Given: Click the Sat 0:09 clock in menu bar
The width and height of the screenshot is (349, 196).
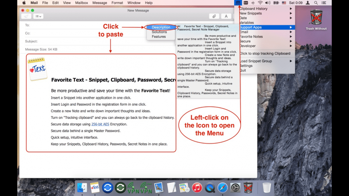Looking at the screenshot, I should 296,3.
